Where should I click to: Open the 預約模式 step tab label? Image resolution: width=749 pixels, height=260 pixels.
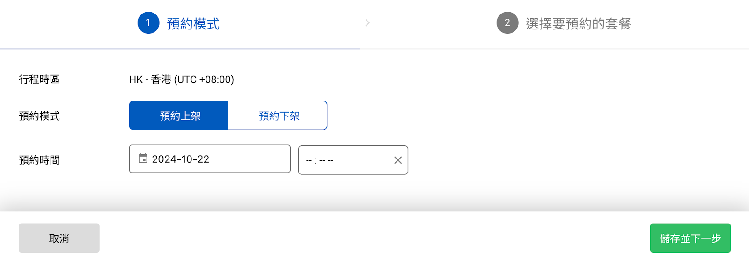pyautogui.click(x=193, y=24)
